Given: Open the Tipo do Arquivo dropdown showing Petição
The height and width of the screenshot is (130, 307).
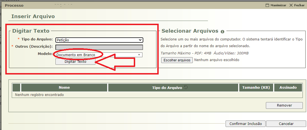Looking at the screenshot, I should coord(99,40).
